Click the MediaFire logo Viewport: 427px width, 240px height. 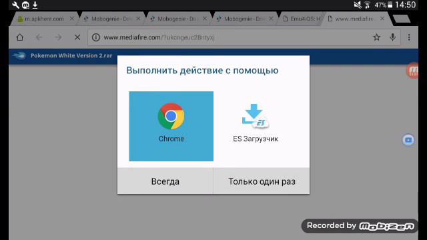pos(19,55)
